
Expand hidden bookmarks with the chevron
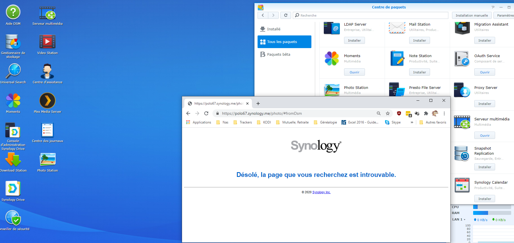tap(412, 122)
